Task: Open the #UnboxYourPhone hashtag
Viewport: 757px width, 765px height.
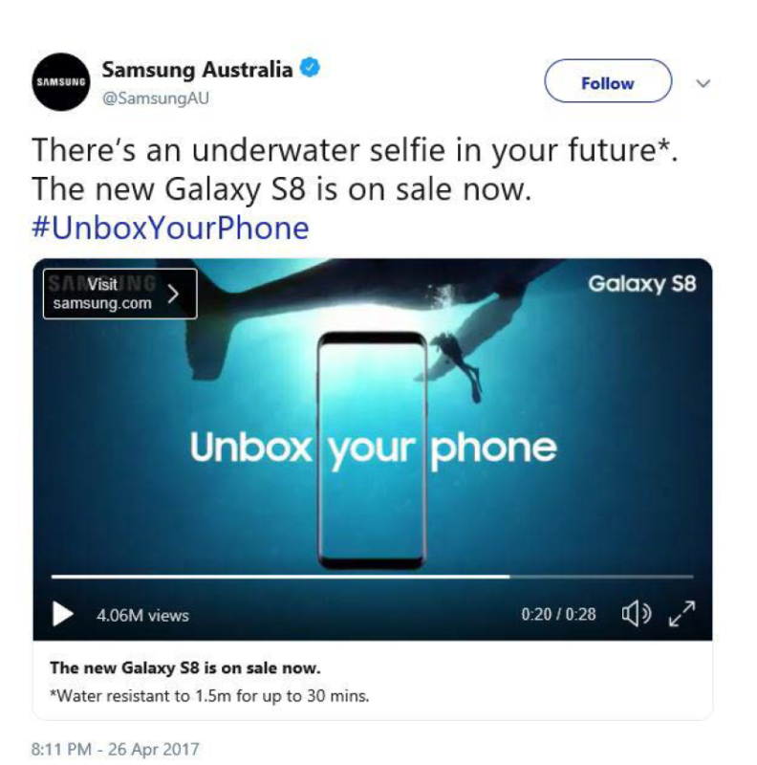Action: click(x=170, y=228)
